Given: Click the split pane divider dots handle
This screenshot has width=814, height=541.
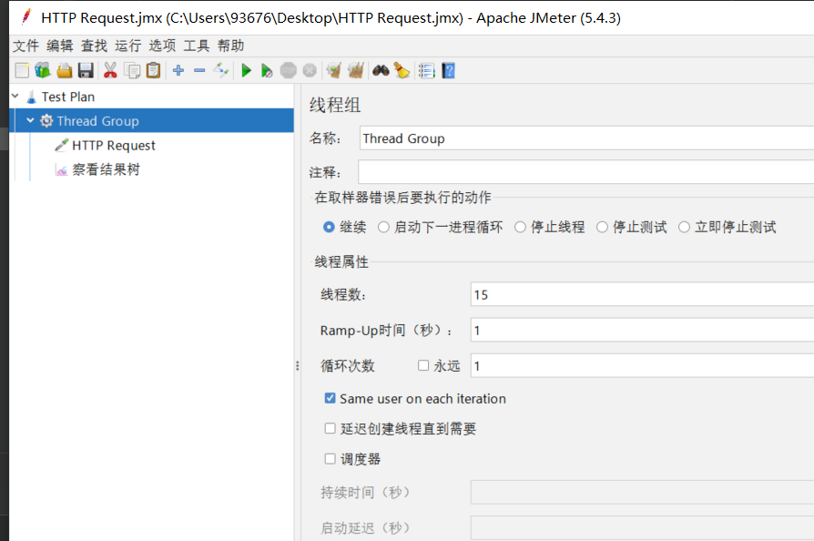Looking at the screenshot, I should click(298, 365).
